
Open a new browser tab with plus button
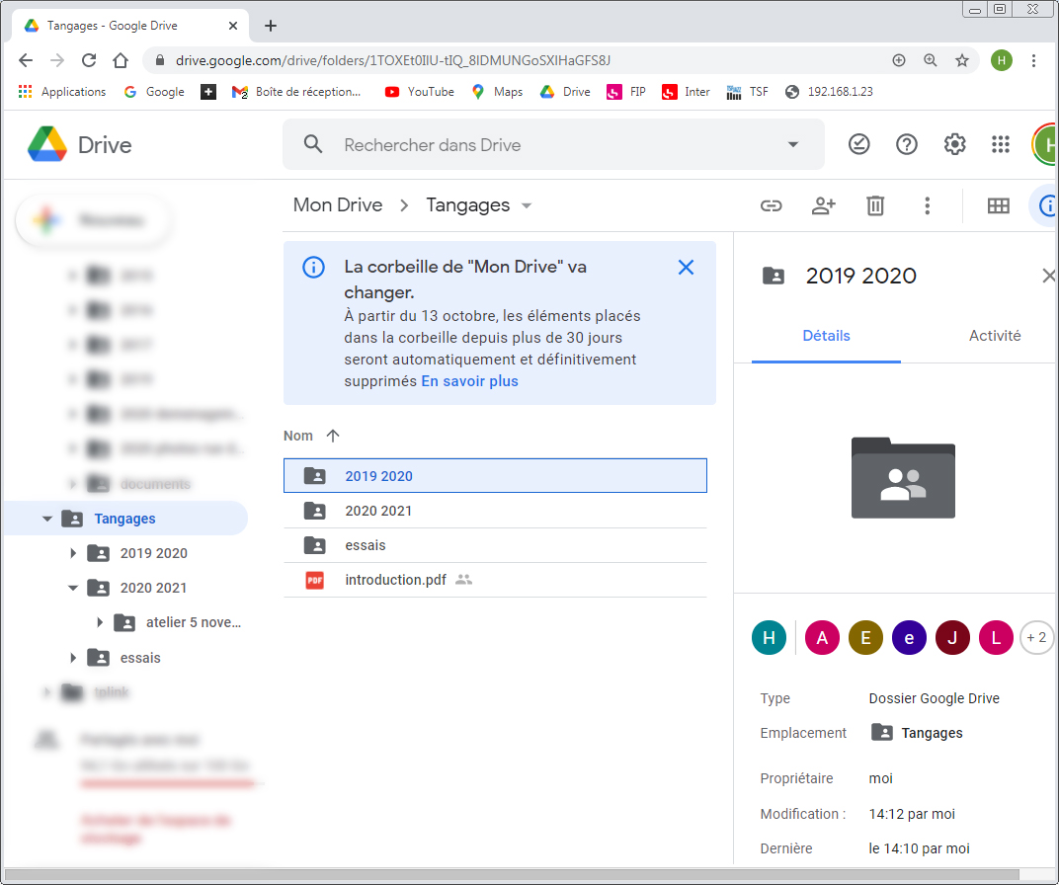point(270,26)
